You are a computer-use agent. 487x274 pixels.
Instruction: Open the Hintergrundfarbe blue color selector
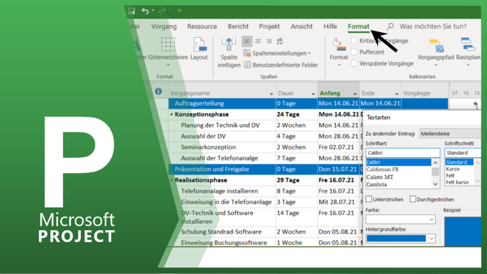coord(431,238)
